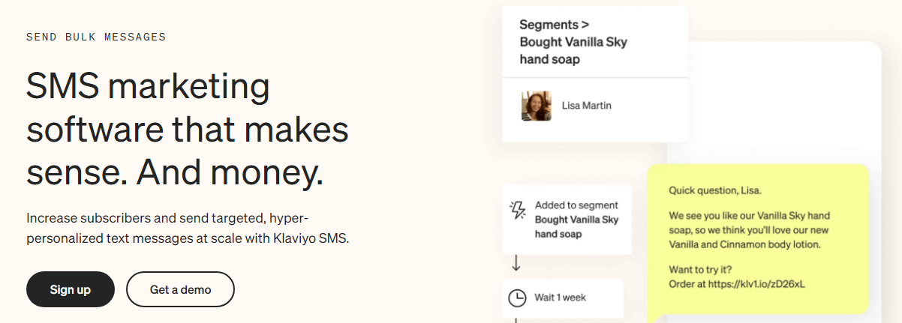Select Lisa Martin's profile photo

(537, 106)
